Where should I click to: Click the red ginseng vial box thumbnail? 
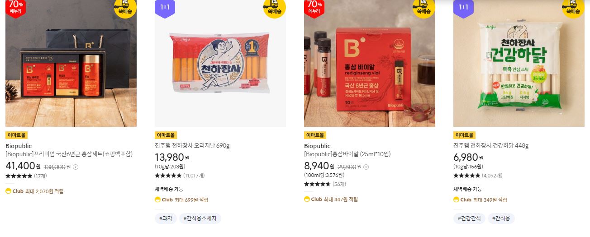tap(370, 63)
